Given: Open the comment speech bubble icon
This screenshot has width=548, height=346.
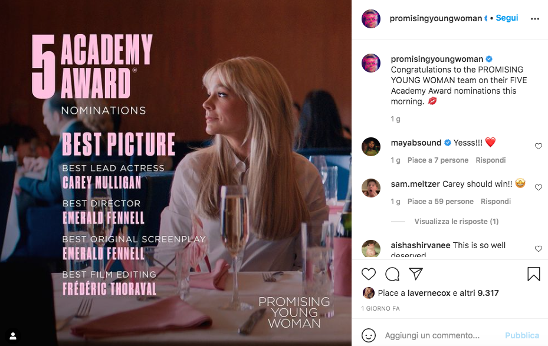Looking at the screenshot, I should coord(392,274).
